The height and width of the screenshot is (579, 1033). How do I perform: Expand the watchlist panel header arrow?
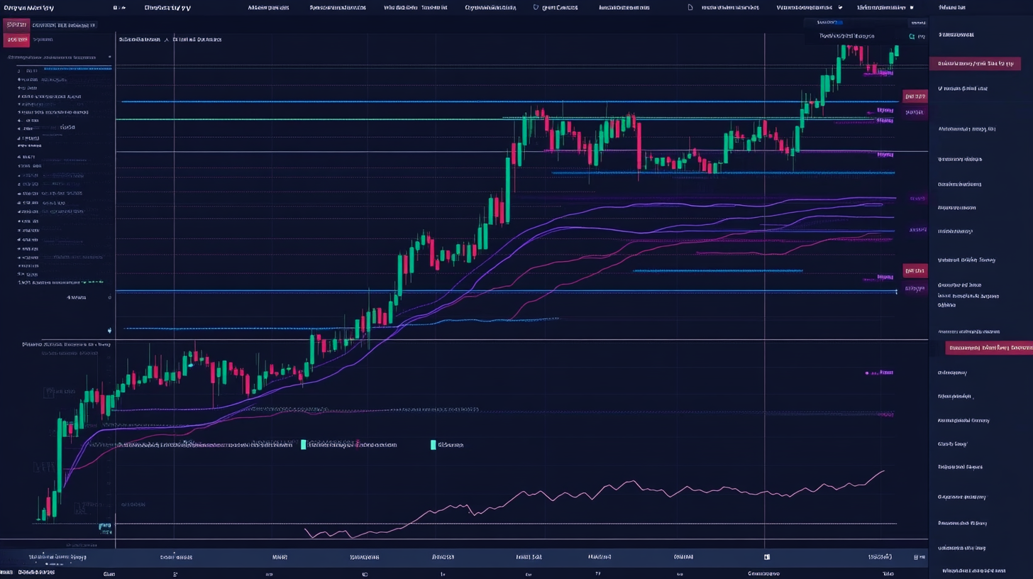[108, 57]
